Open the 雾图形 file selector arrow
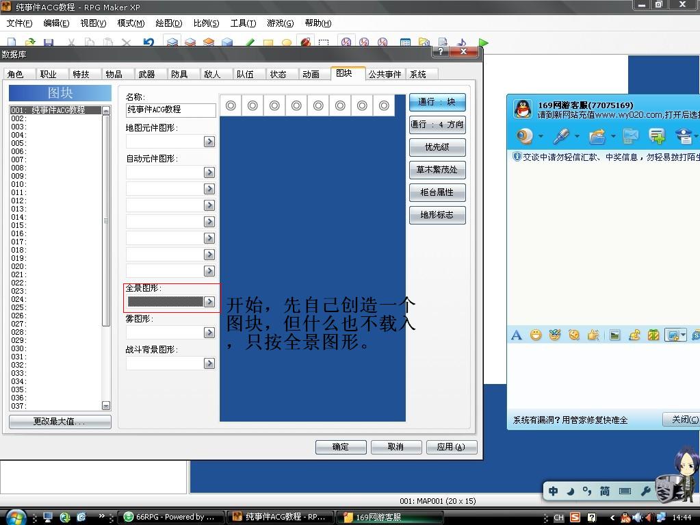Image resolution: width=700 pixels, height=525 pixels. point(209,333)
